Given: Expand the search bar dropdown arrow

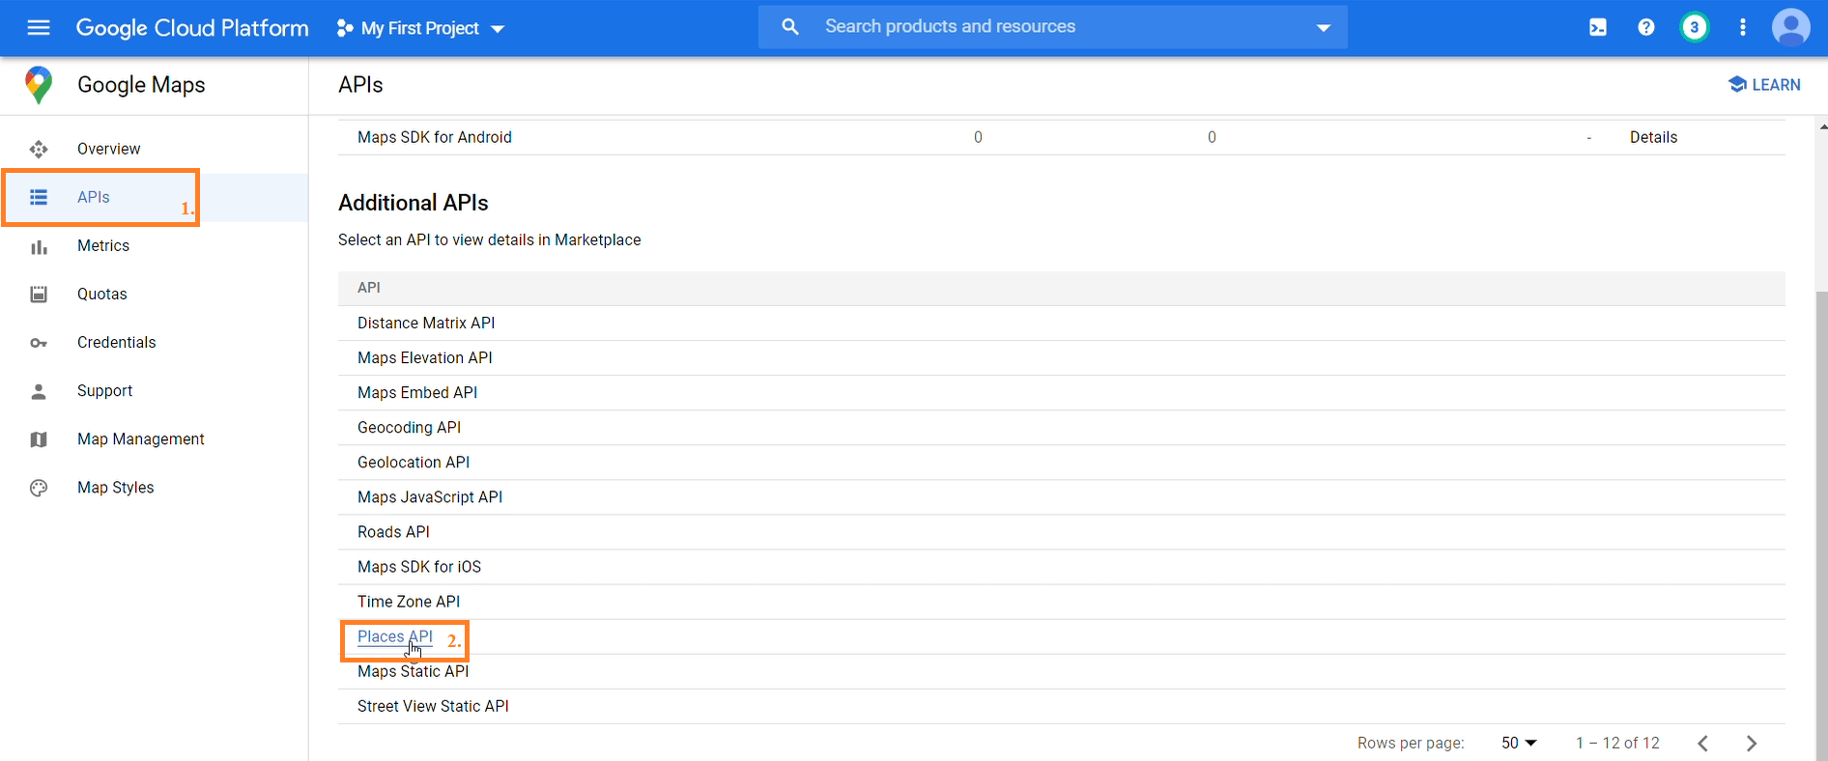Looking at the screenshot, I should (1324, 28).
